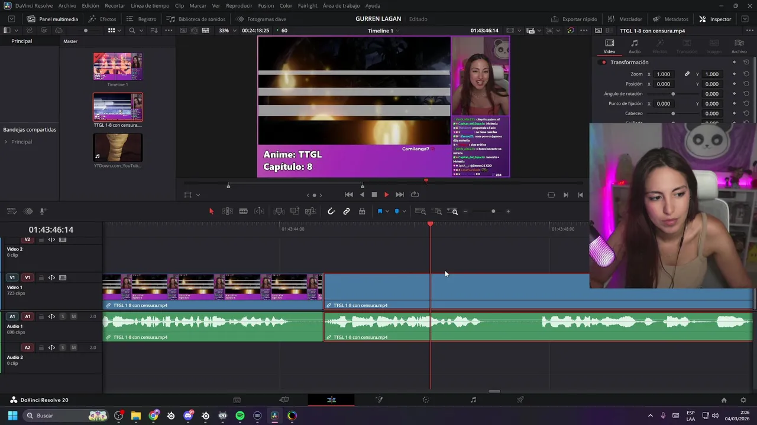Play the timeline

click(x=386, y=195)
